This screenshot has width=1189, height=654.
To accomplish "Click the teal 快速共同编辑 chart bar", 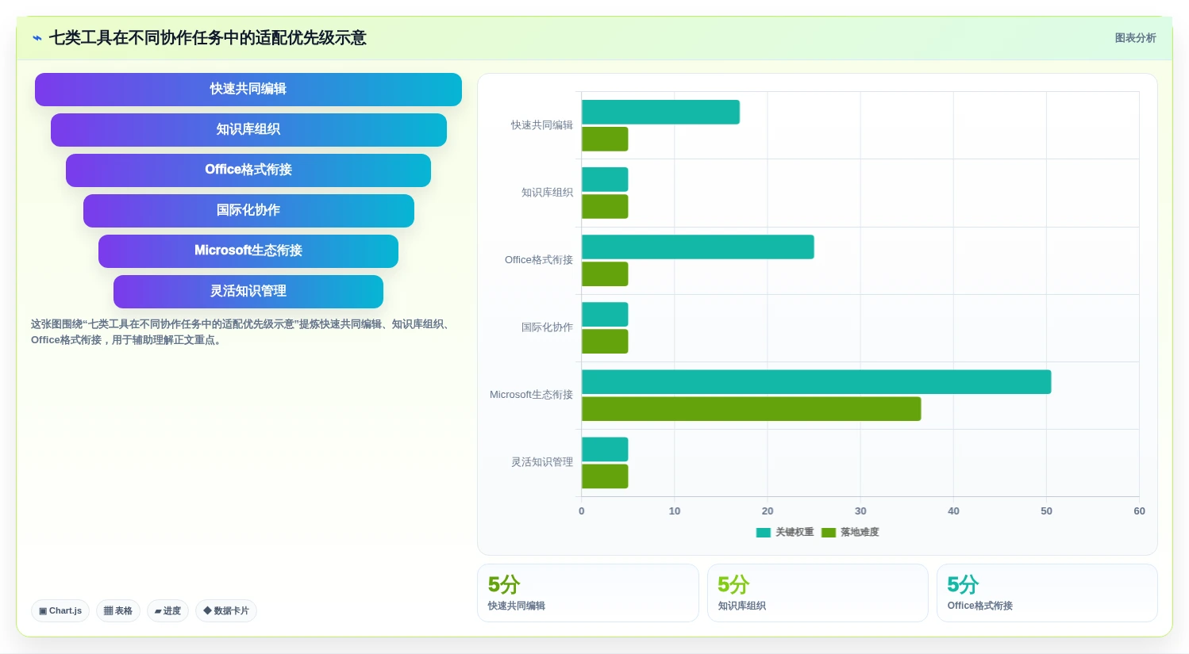I will coord(660,112).
